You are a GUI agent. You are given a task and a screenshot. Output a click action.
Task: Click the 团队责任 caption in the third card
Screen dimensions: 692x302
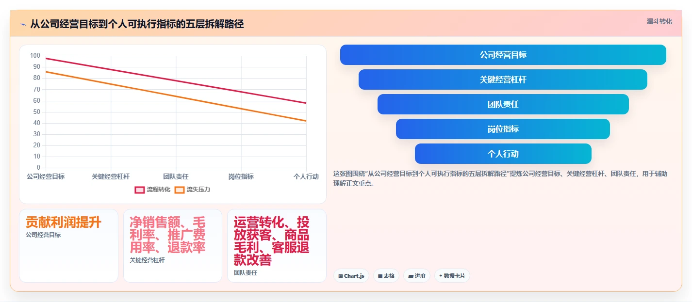(x=246, y=273)
